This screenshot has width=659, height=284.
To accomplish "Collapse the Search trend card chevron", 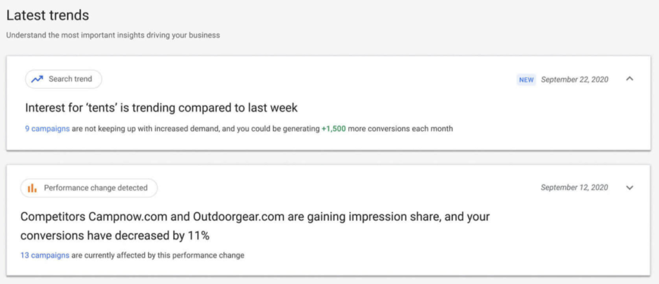I will point(629,79).
